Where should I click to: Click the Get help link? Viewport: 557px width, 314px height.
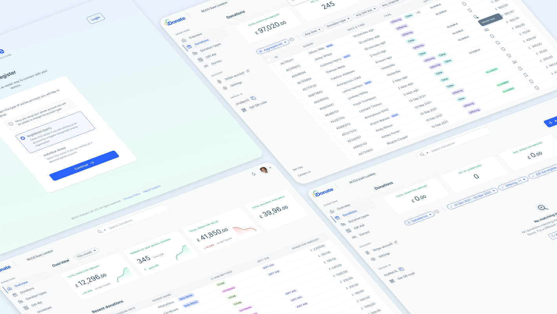tap(298, 168)
